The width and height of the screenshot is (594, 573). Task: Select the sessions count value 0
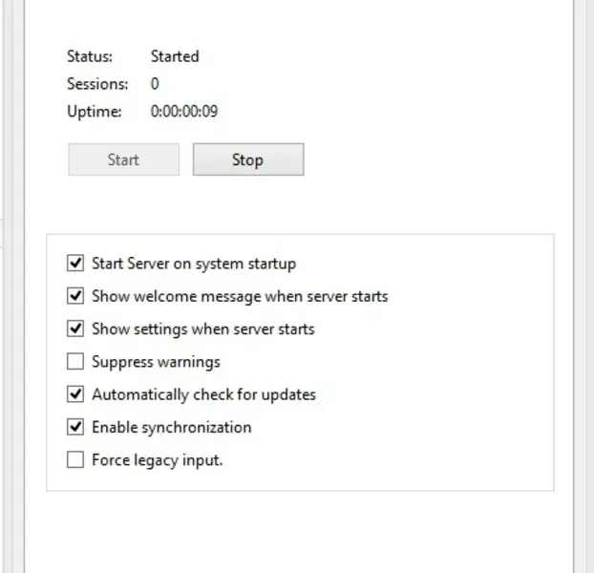[155, 84]
